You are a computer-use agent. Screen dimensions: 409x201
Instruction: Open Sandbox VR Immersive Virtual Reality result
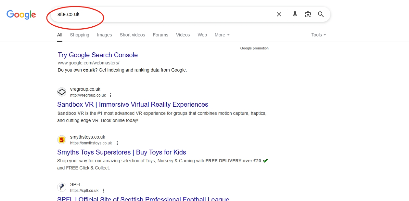point(133,104)
